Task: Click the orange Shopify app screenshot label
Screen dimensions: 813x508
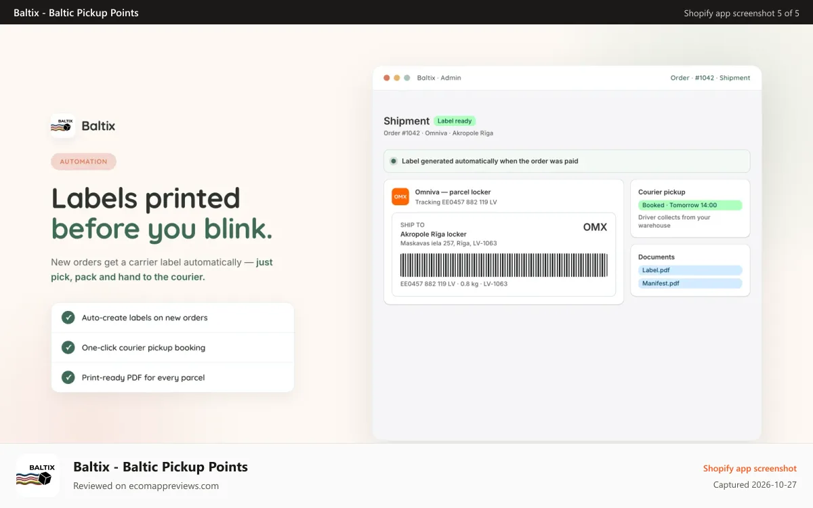Action: pos(750,469)
